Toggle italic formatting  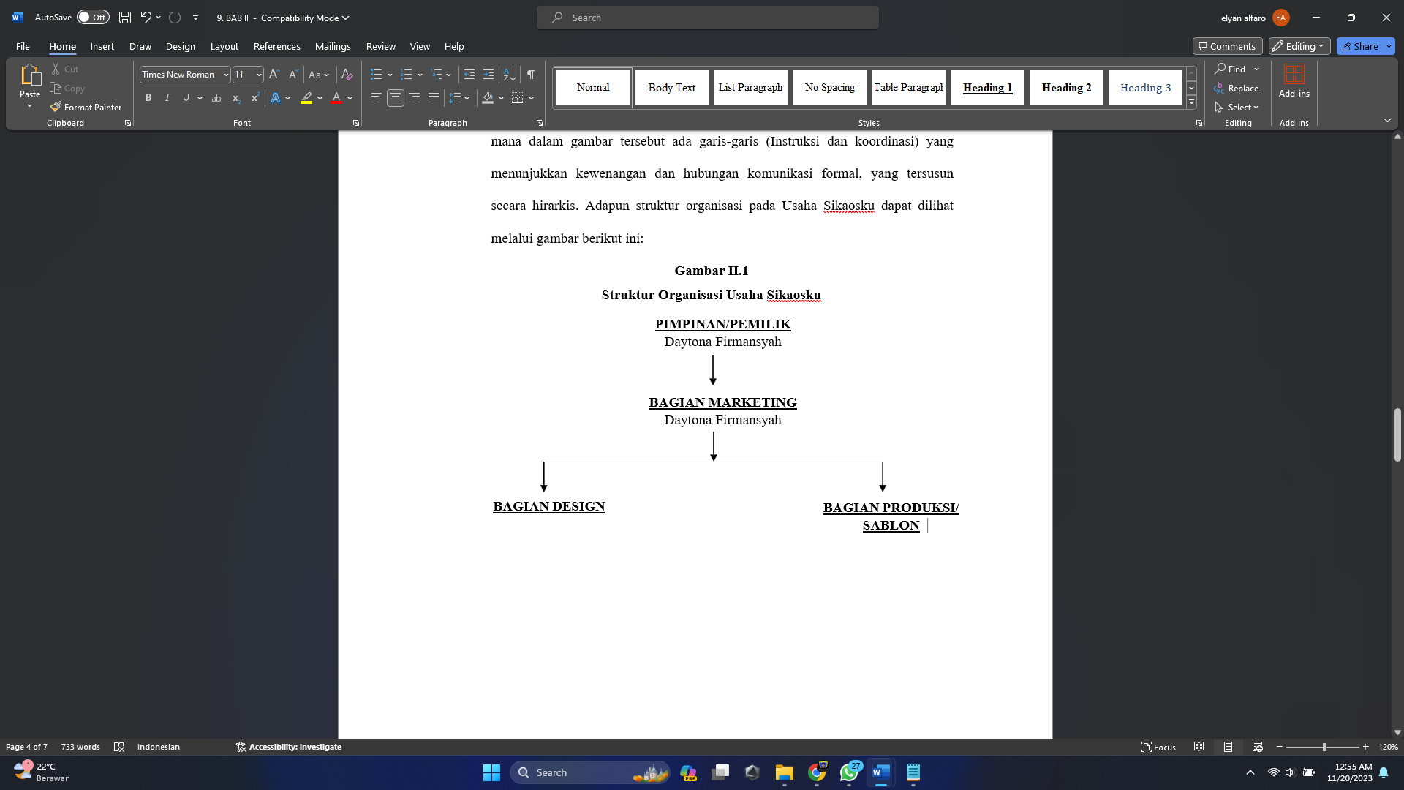click(x=167, y=98)
